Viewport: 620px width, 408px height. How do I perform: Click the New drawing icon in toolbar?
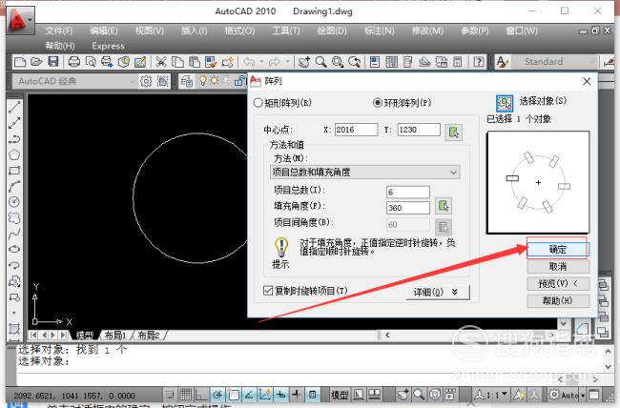pos(20,62)
